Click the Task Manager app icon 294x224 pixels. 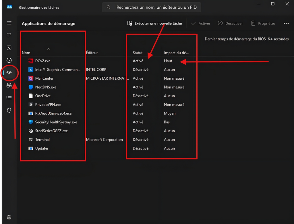pyautogui.click(x=9, y=7)
